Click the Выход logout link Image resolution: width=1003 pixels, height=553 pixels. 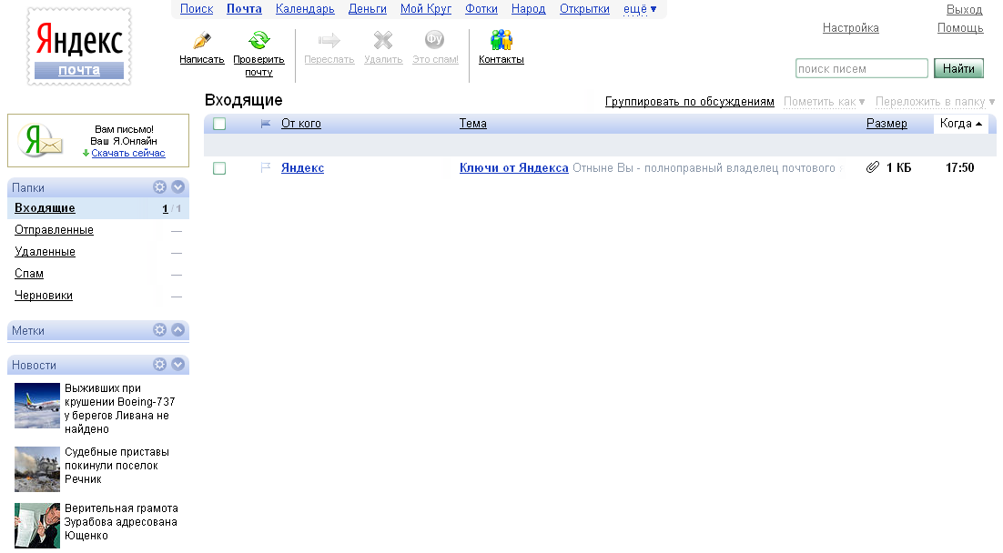tap(965, 10)
